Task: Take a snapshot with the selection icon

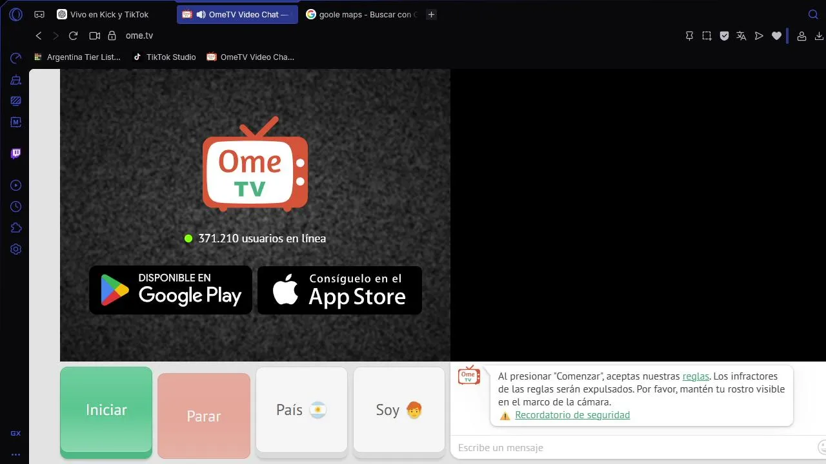Action: [707, 36]
